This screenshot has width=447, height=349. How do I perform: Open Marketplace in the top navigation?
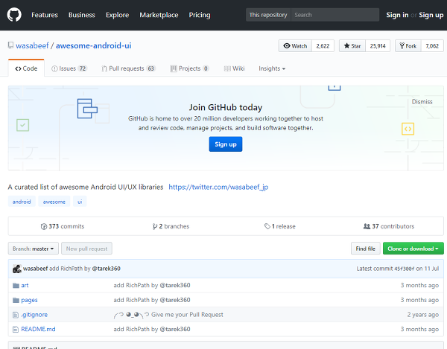click(159, 15)
